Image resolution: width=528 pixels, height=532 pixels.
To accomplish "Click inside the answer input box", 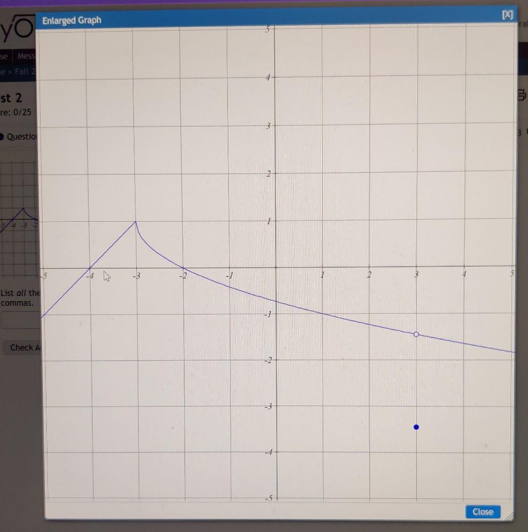I will 20,319.
